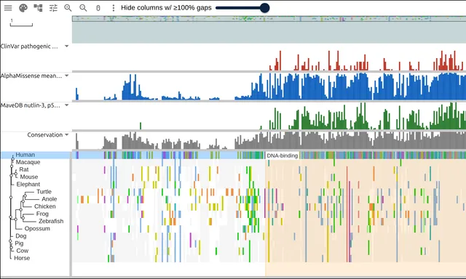Select the Mouse species label

pos(29,177)
